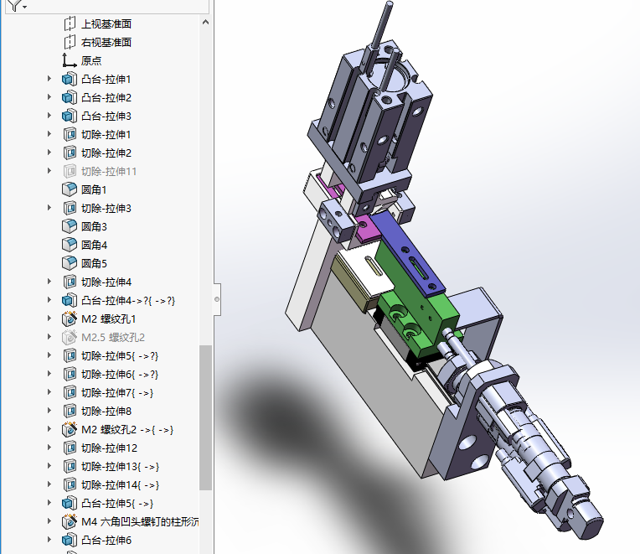Screen dimensions: 640x554
Task: Select the blue slotted bar in the model
Action: [408, 253]
